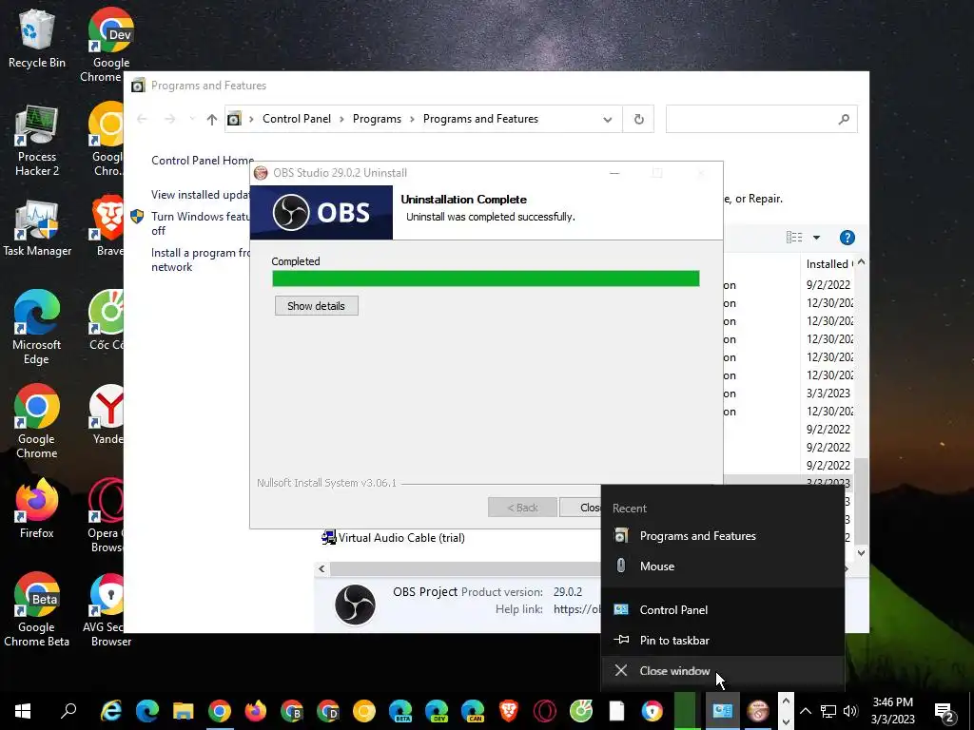Click the program list vertical scrollbar thumb
The width and height of the screenshot is (974, 730).
[x=861, y=500]
